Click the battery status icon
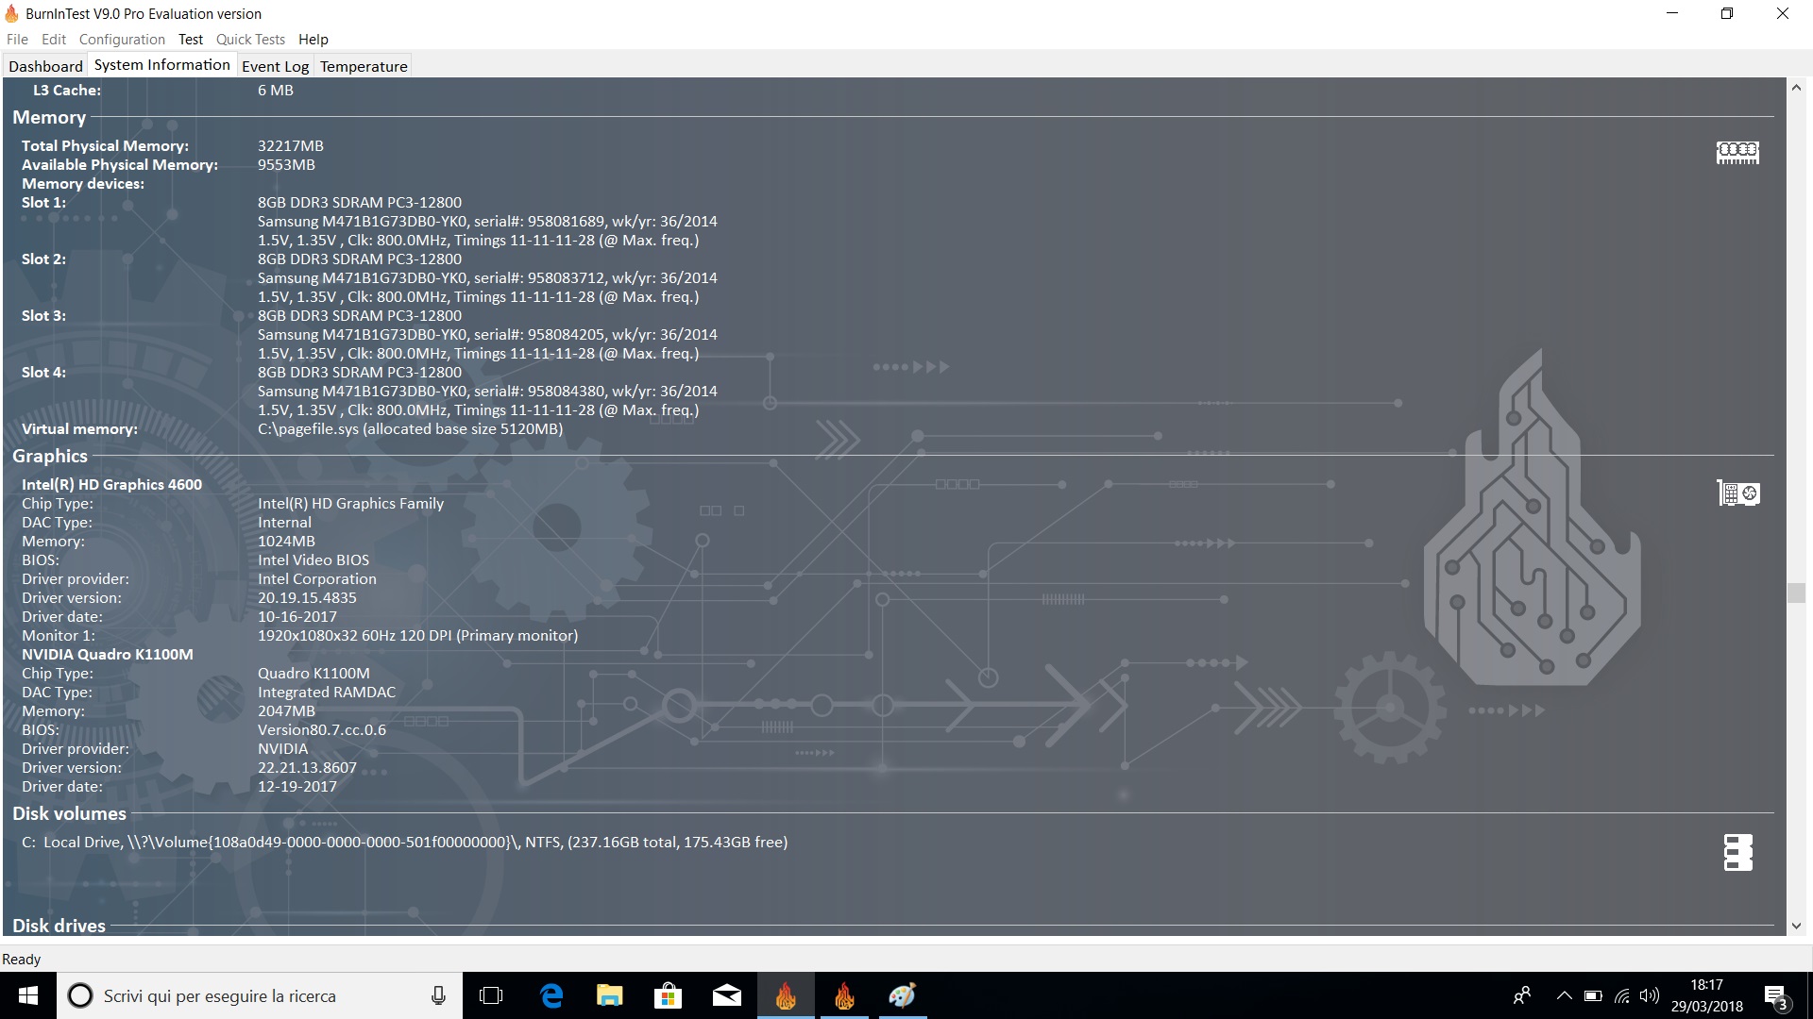This screenshot has height=1019, width=1813. pyautogui.click(x=1593, y=995)
